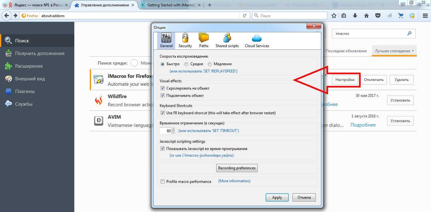Image resolution: width=431 pixels, height=212 pixels.
Task: Reload the page via the refresh icon
Action: [x=244, y=16]
